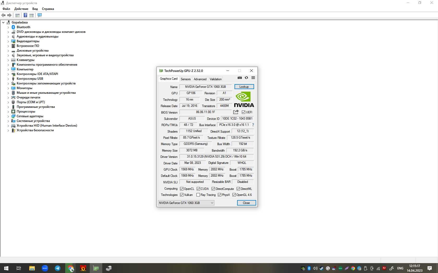Toggle the Vulkan checkbox
438x273 pixels.
tap(182, 195)
